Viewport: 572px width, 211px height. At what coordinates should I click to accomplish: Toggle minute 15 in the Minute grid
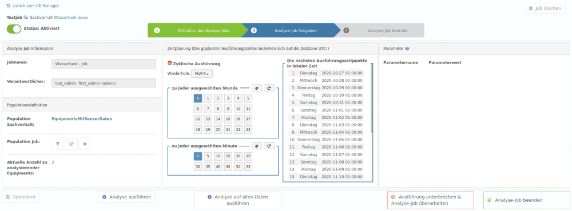click(228, 156)
